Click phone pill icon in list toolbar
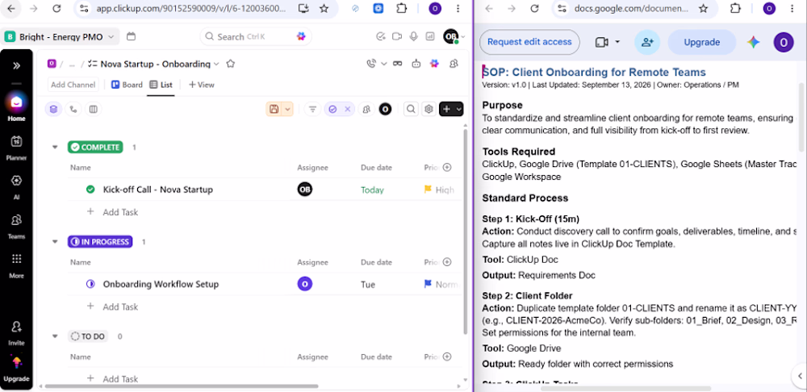 click(x=73, y=109)
